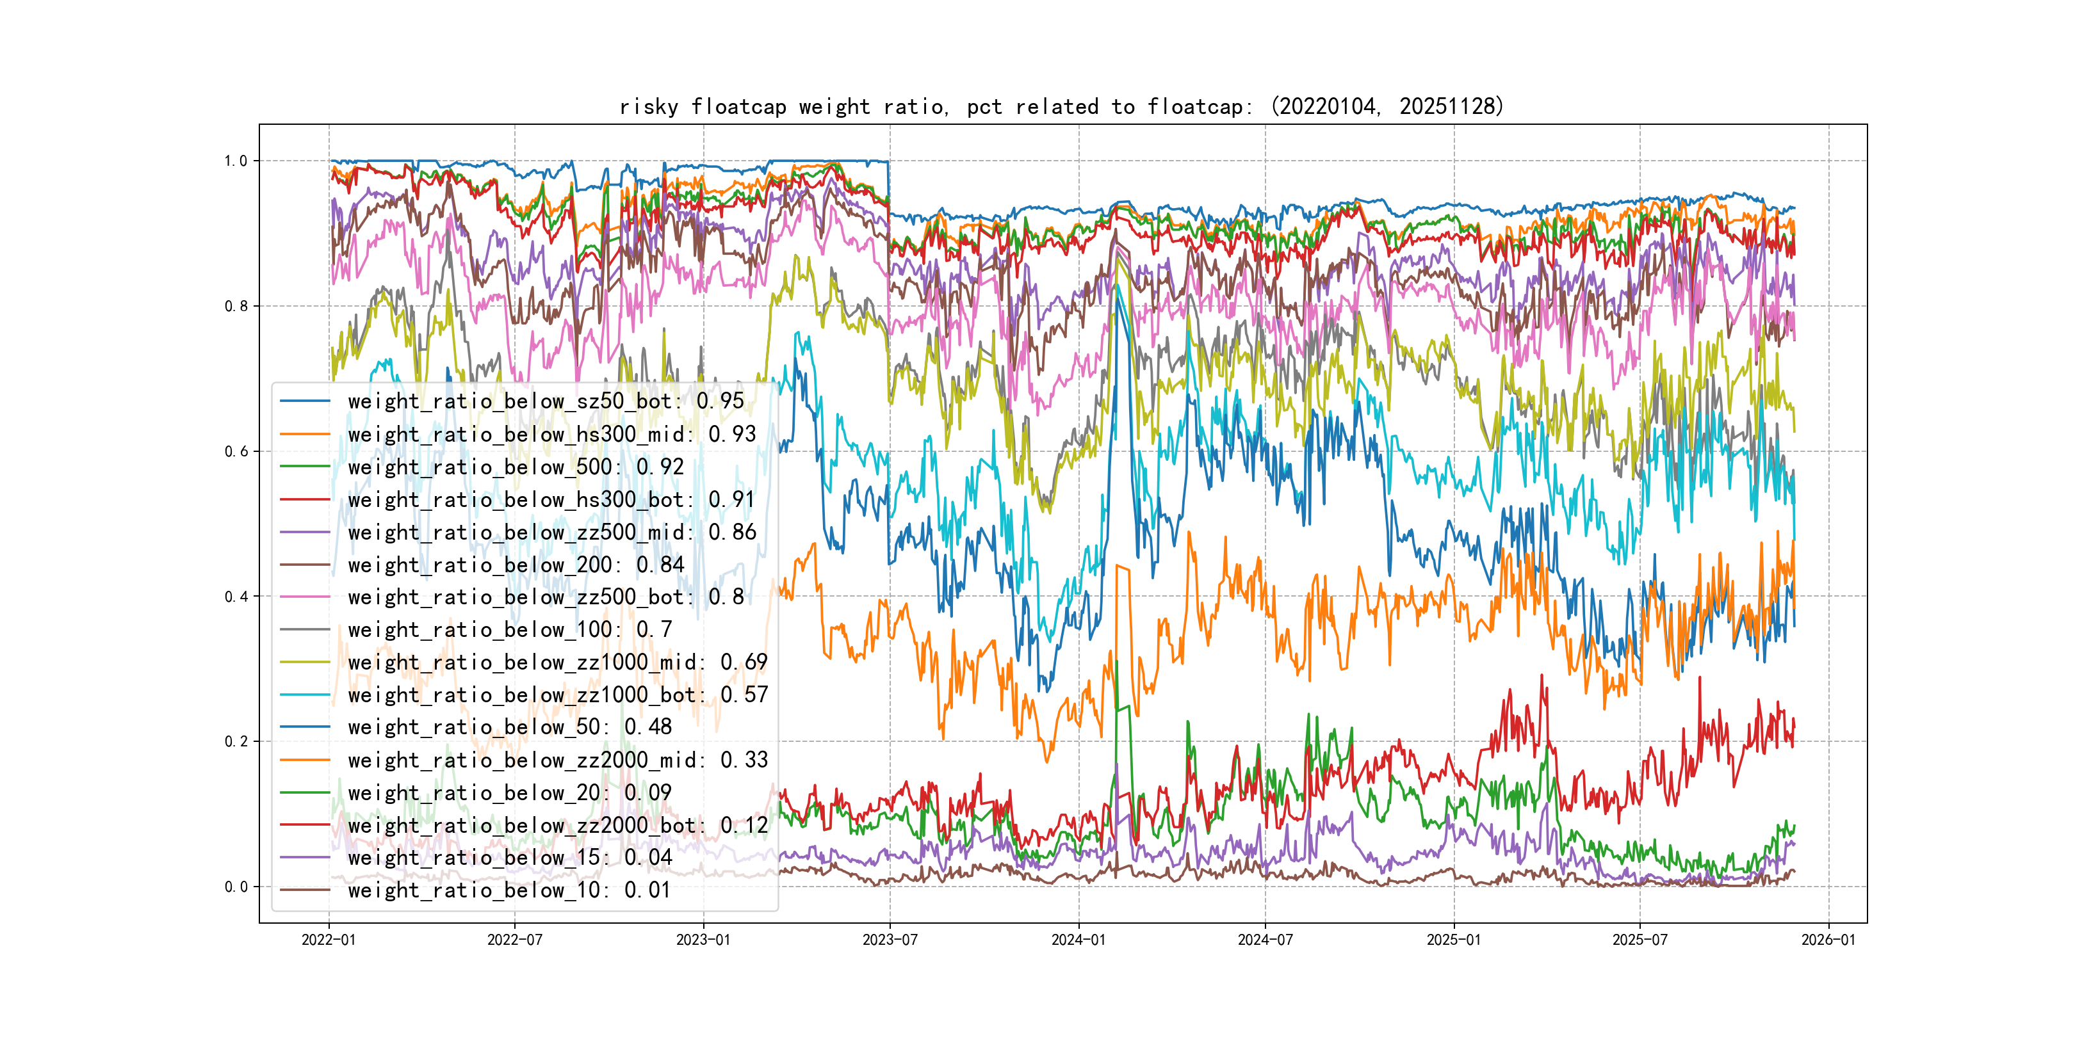Screen dimensions: 2075x1037
Task: Click pink line swatch beside weight_ratio_below_zz500_bot
Action: pyautogui.click(x=305, y=597)
